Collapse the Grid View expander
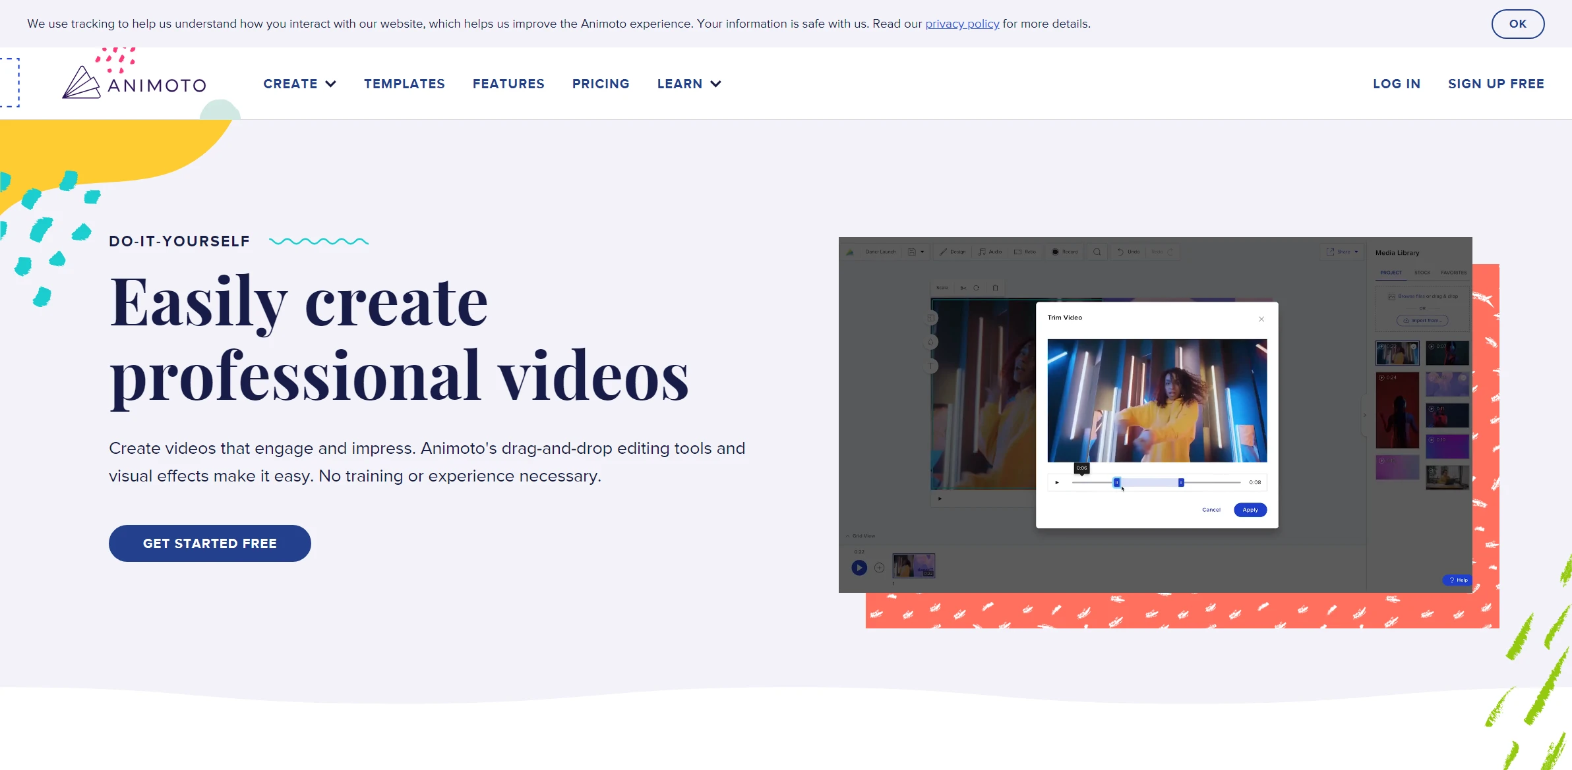 [861, 536]
